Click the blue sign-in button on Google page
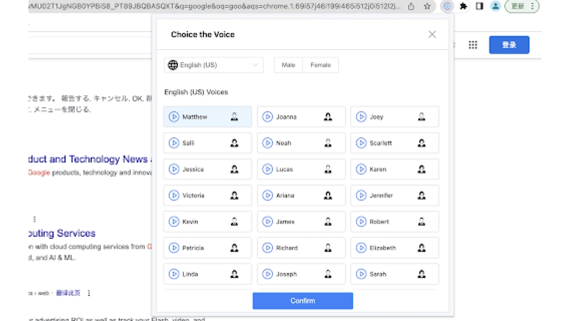 (x=509, y=44)
